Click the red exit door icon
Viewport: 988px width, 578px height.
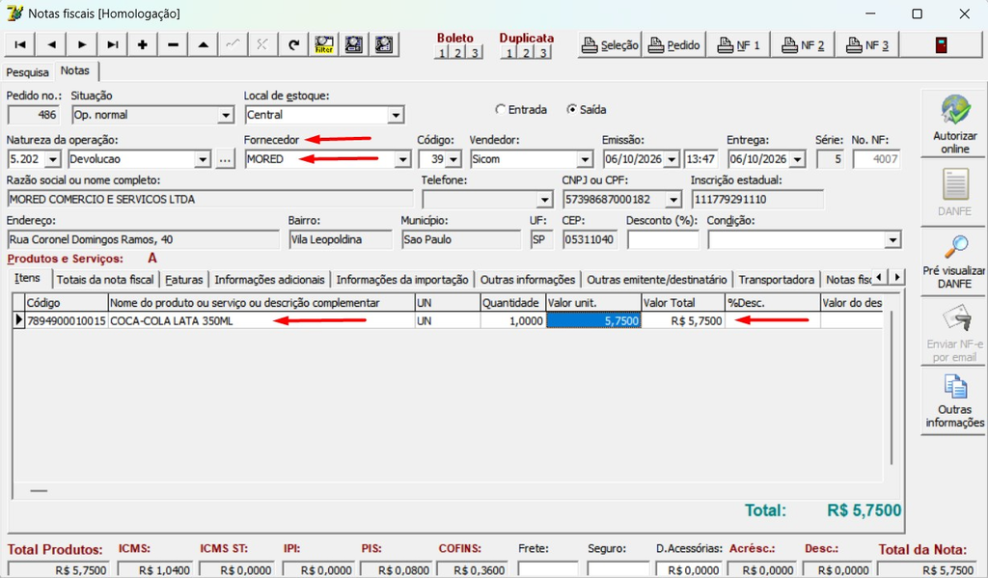[942, 45]
